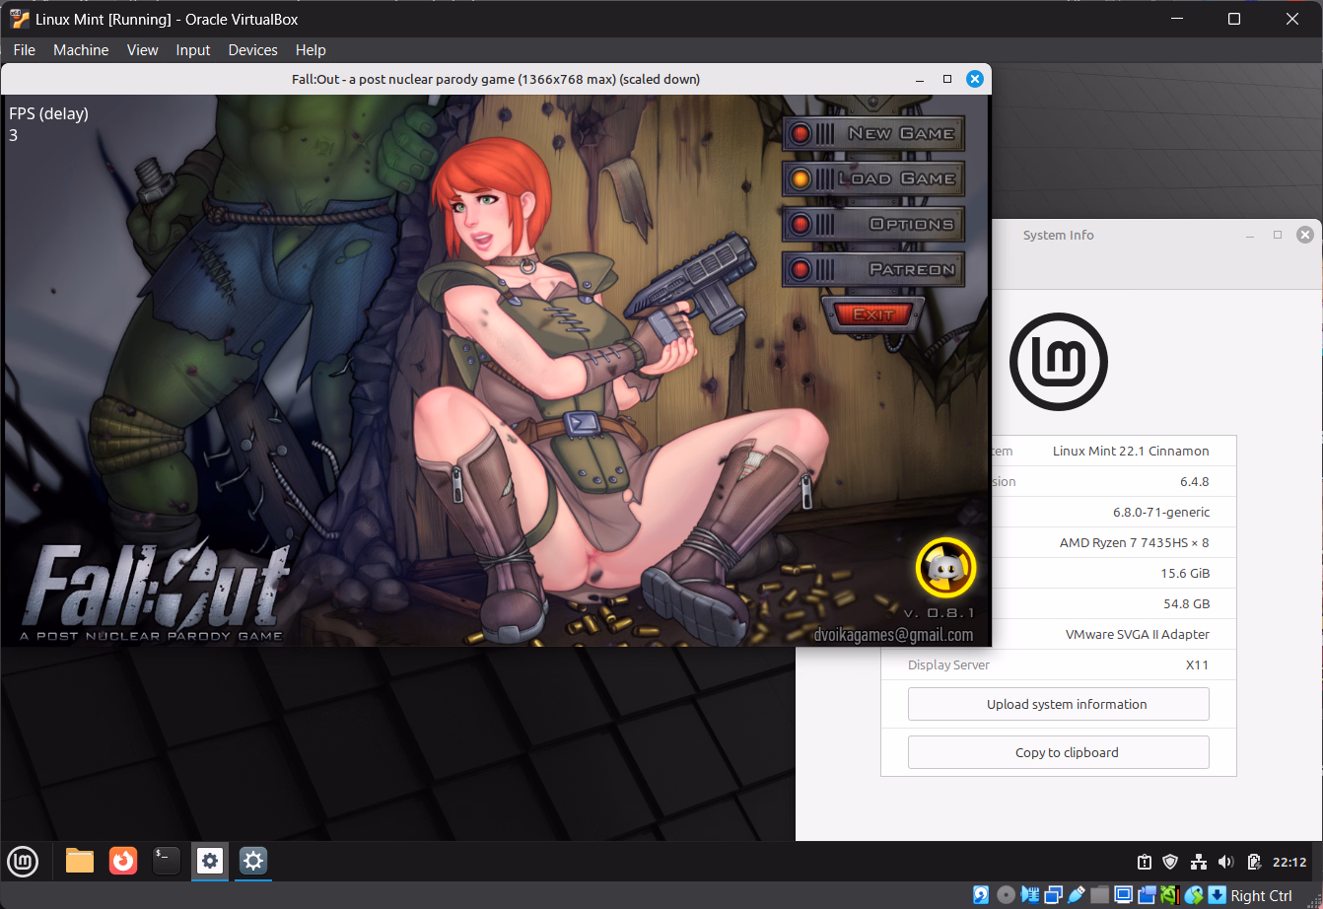
Task: Open the volume tray icon in Mint
Action: [x=1226, y=862]
